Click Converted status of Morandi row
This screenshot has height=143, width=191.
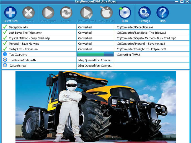point(85,44)
